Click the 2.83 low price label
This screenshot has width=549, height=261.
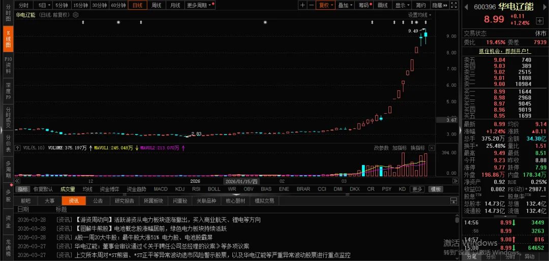196,134
